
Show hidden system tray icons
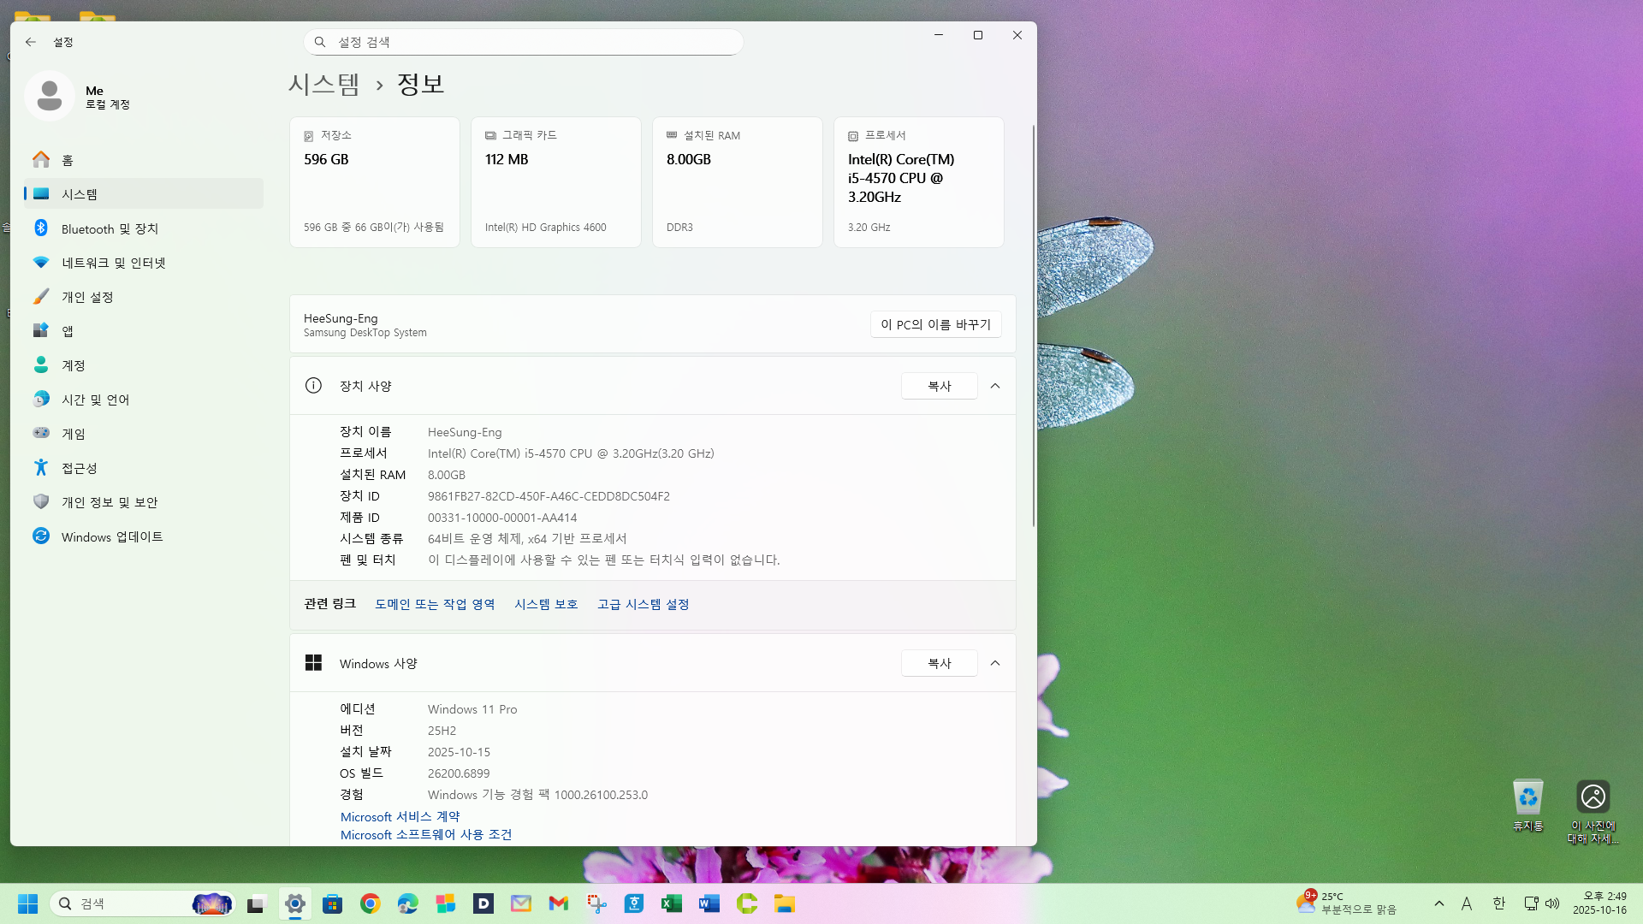(1439, 903)
